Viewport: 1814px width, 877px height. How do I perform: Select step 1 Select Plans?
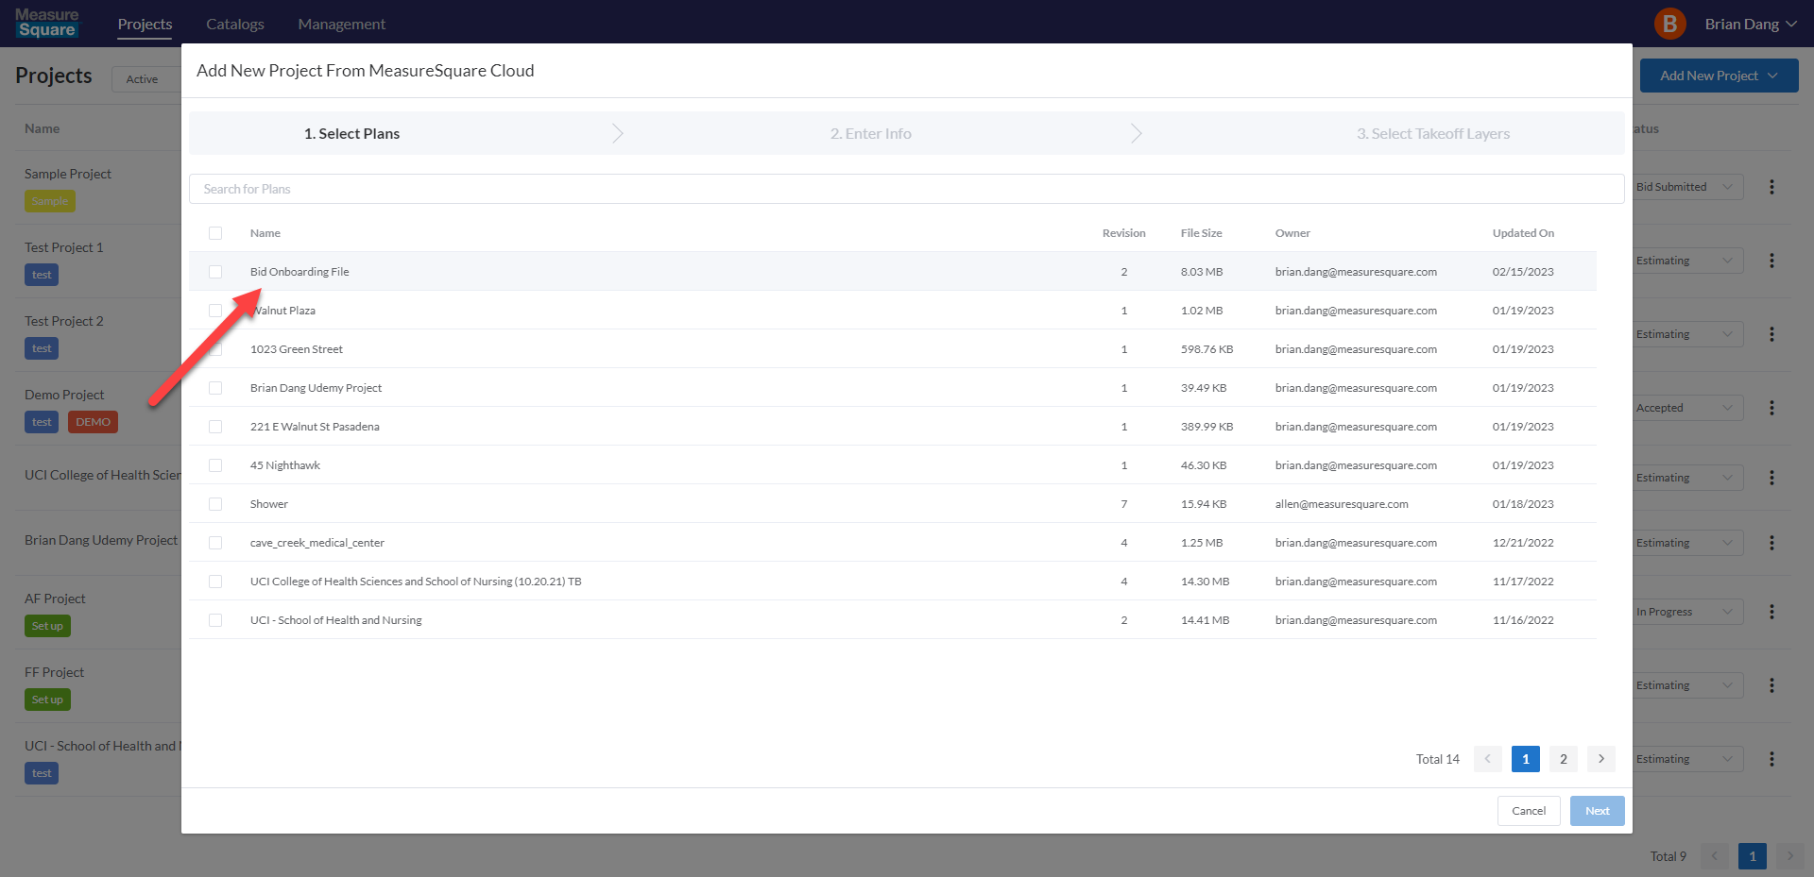point(351,134)
